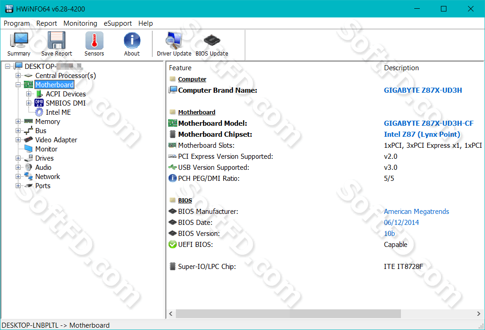Image resolution: width=485 pixels, height=330 pixels.
Task: Open the Summary toolbar icon
Action: 19,40
